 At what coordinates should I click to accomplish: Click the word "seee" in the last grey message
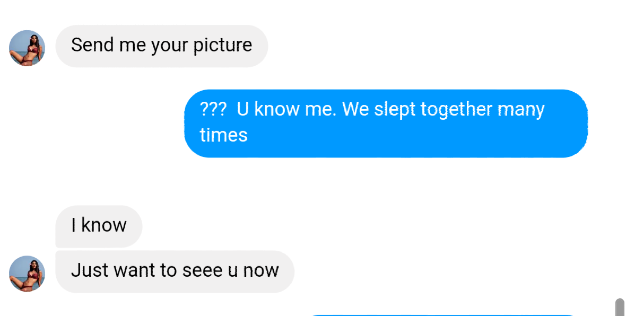tap(202, 270)
